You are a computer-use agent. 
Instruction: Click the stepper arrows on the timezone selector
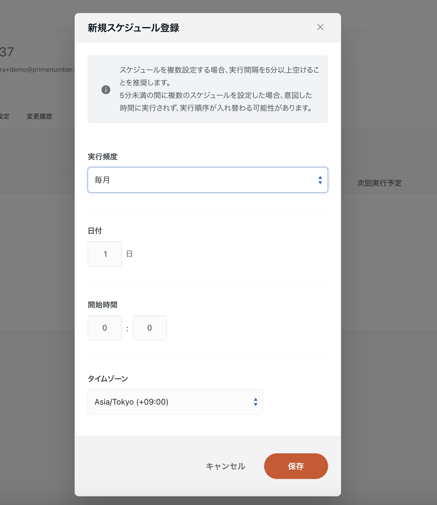[255, 402]
